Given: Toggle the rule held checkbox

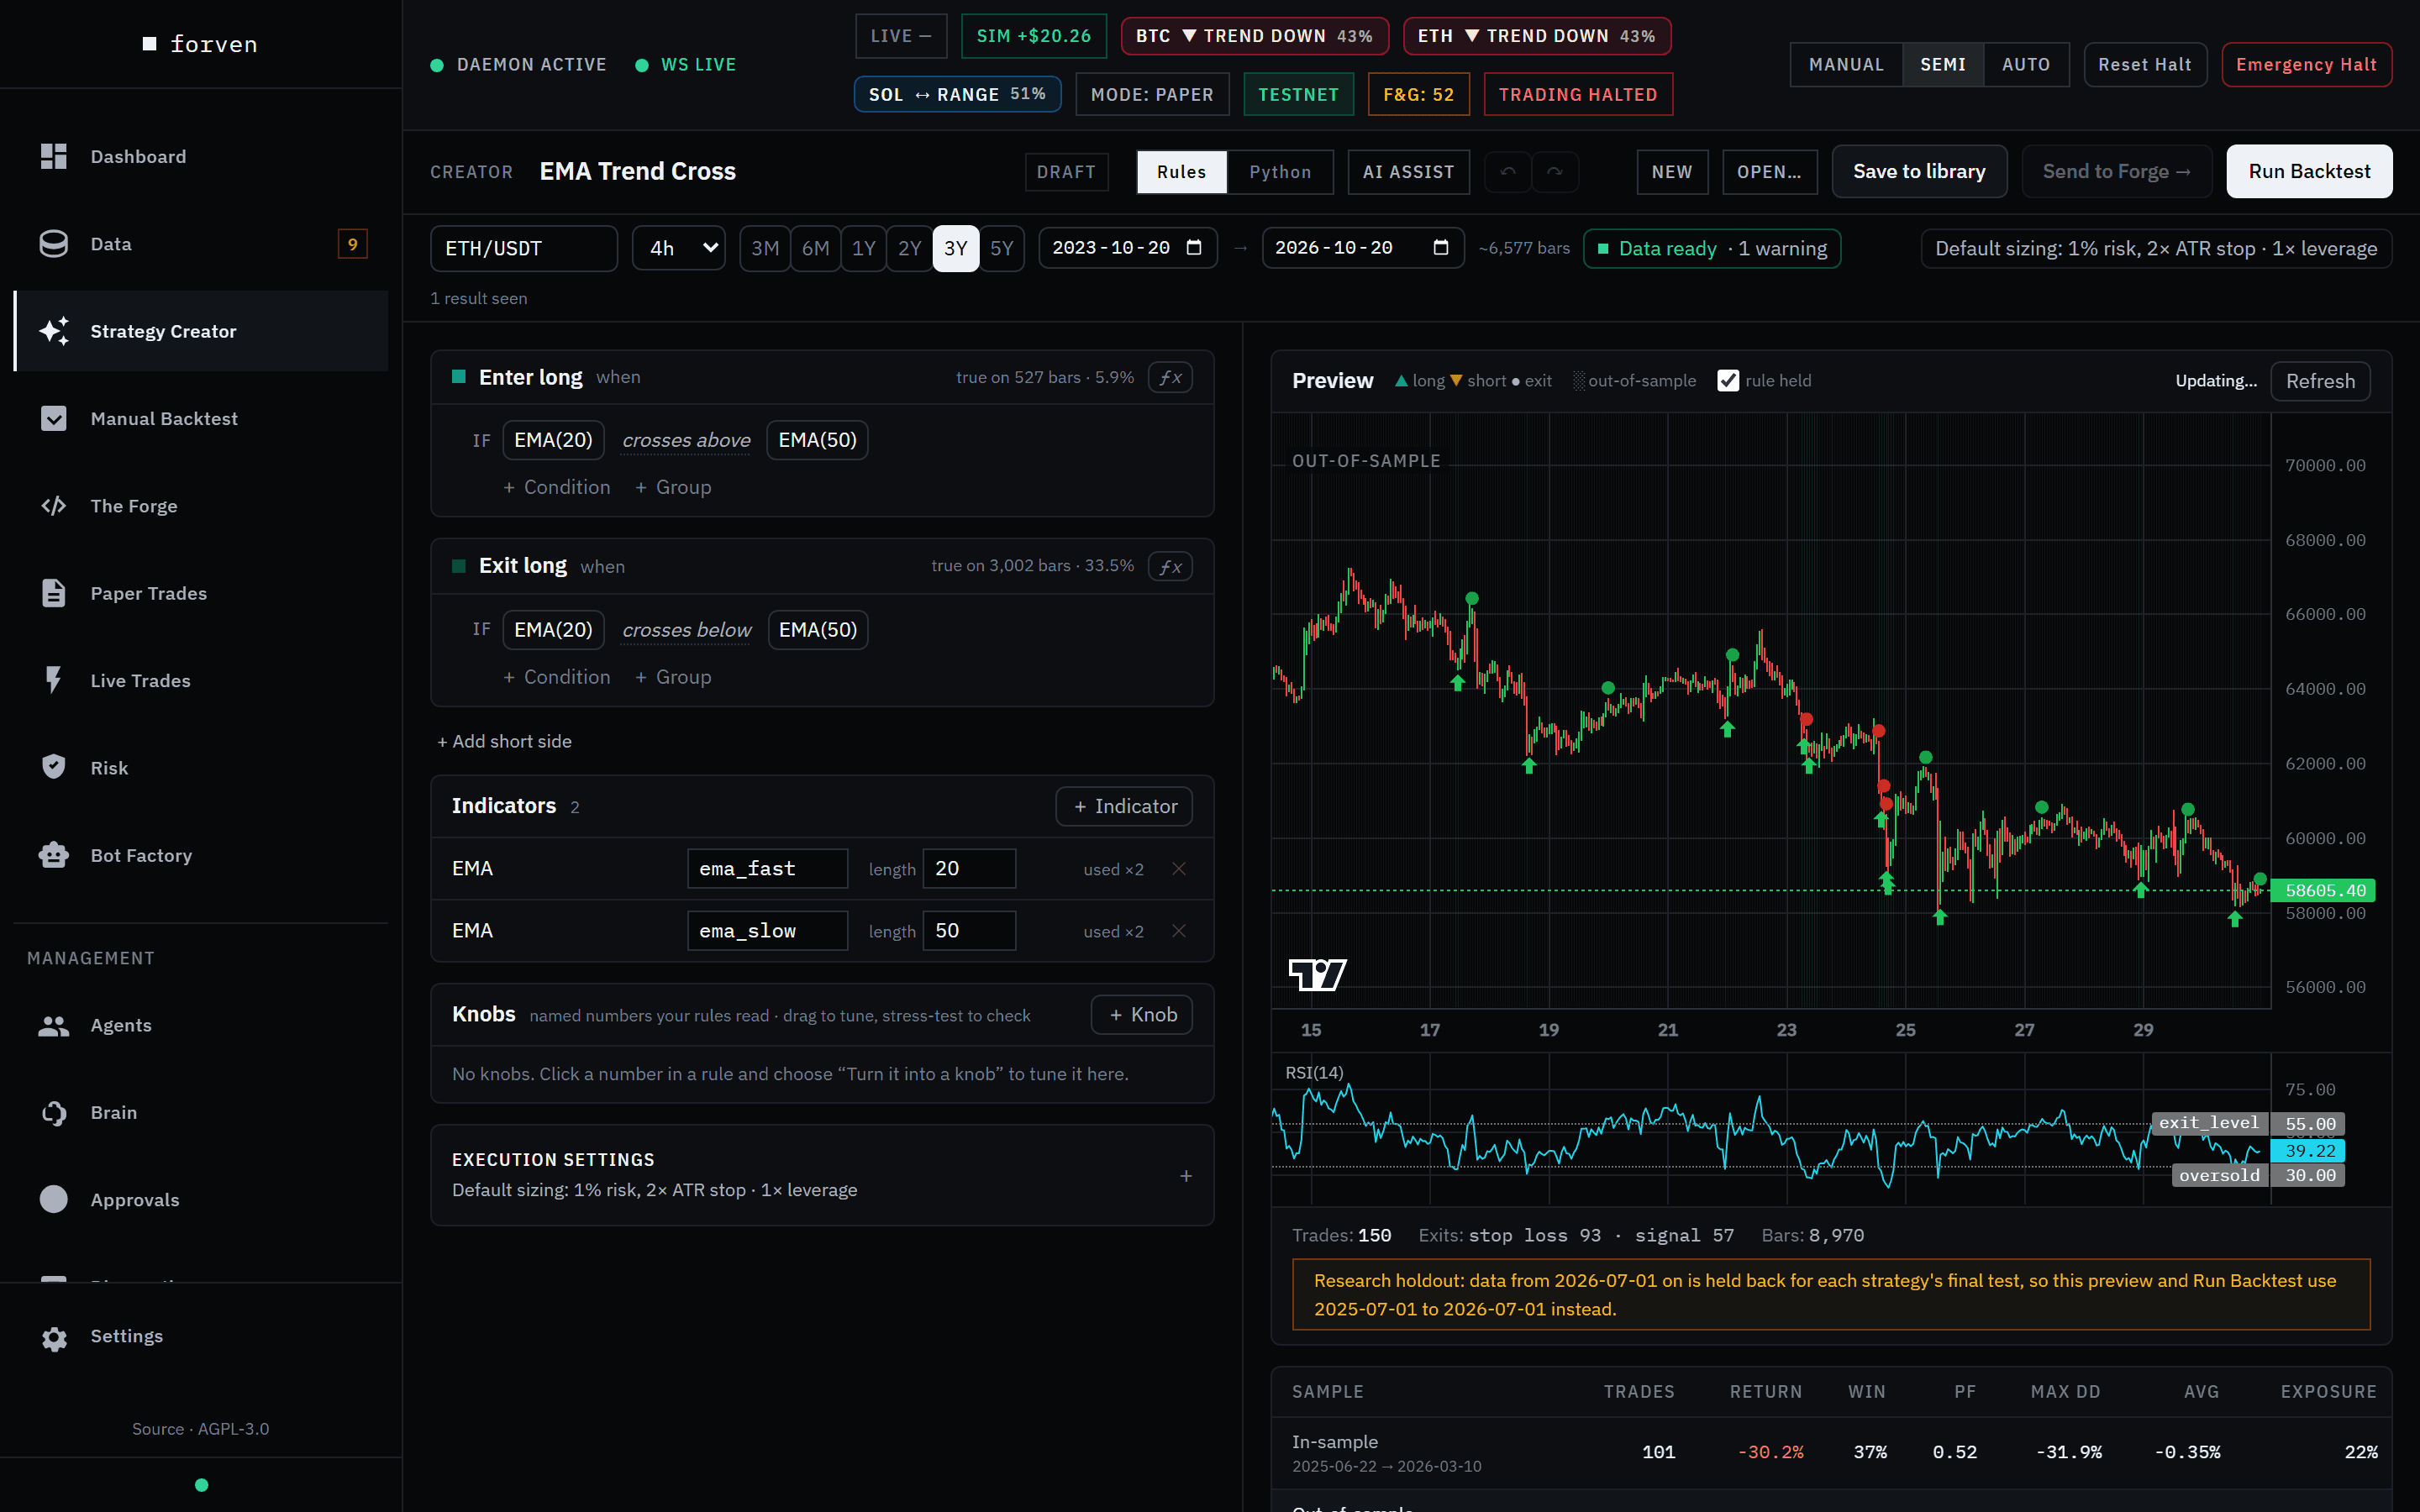Looking at the screenshot, I should pos(1728,381).
